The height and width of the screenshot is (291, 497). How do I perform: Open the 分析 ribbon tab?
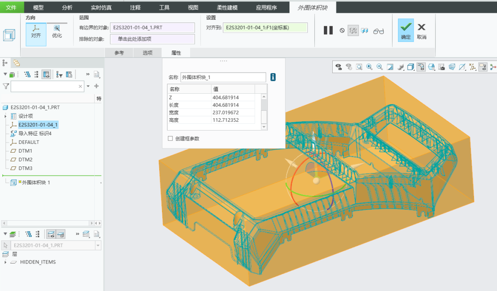67,7
